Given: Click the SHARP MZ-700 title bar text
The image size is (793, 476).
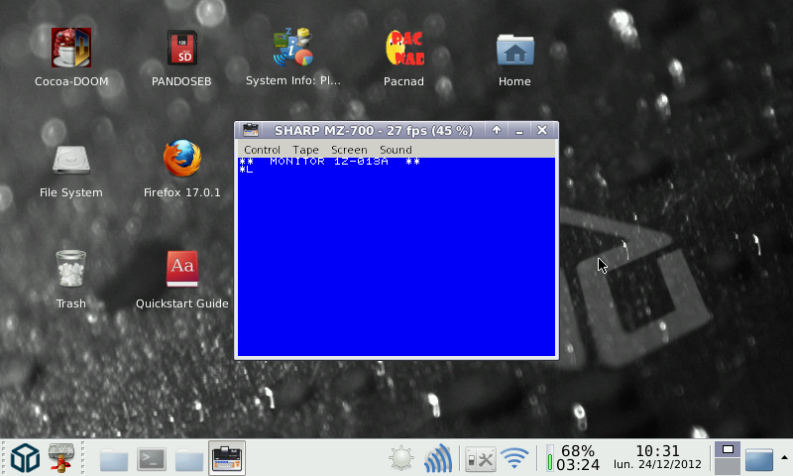Looking at the screenshot, I should [374, 131].
